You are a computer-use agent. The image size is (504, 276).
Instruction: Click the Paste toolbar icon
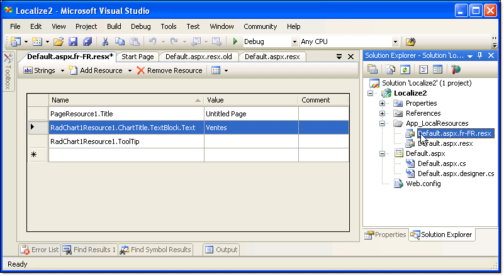pyautogui.click(x=135, y=41)
